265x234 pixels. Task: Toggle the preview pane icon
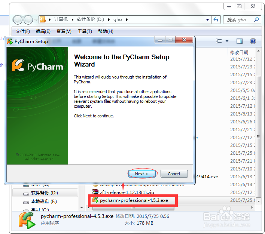tap(239, 41)
